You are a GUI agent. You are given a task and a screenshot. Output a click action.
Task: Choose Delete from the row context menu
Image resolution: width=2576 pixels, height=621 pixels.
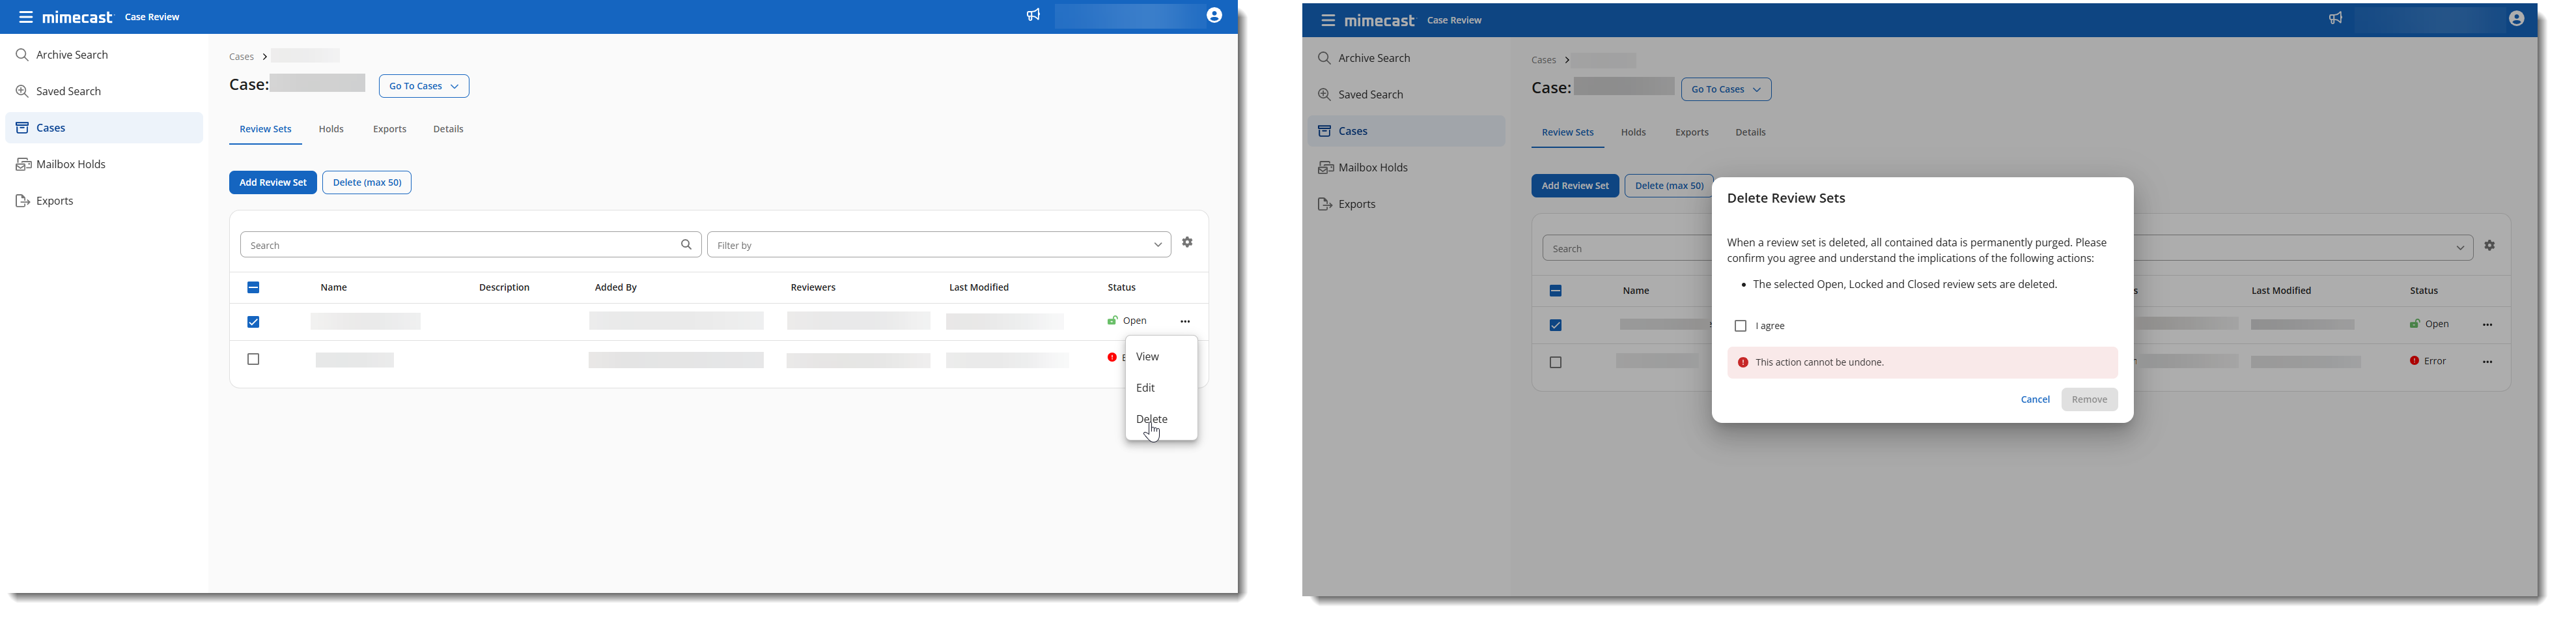point(1152,420)
